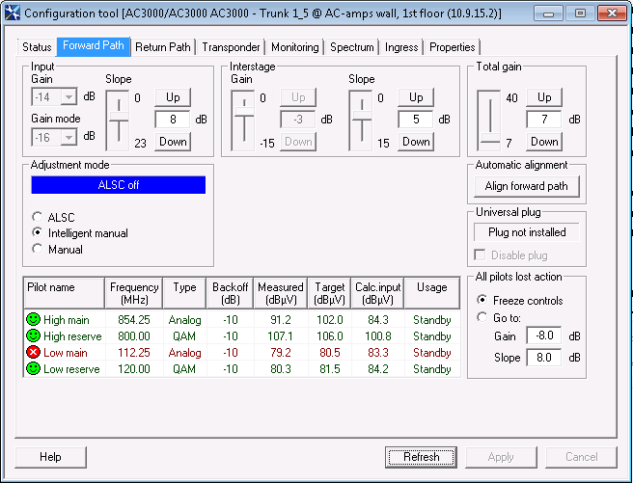Screen dimensions: 633x483
Task: Click the Frequency (MHz) column header
Action: click(134, 293)
